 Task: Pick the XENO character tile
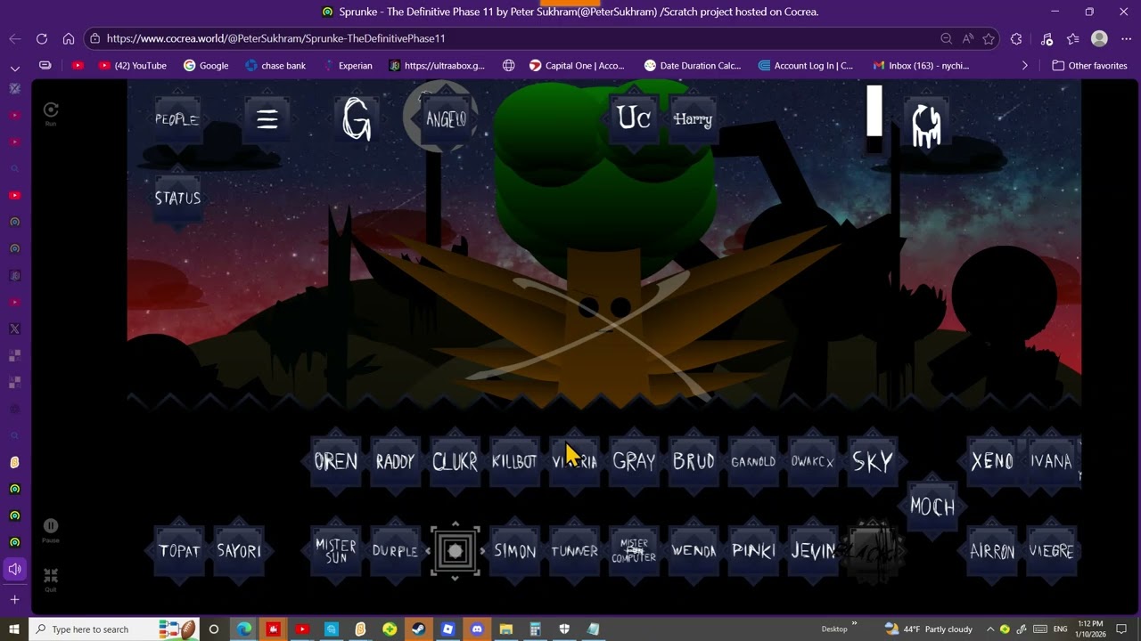tap(992, 461)
